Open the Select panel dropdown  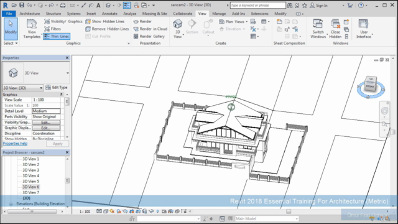(x=11, y=44)
